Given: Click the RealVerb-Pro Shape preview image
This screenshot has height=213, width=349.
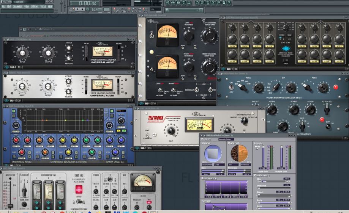Looking at the screenshot, I should pos(212,154).
